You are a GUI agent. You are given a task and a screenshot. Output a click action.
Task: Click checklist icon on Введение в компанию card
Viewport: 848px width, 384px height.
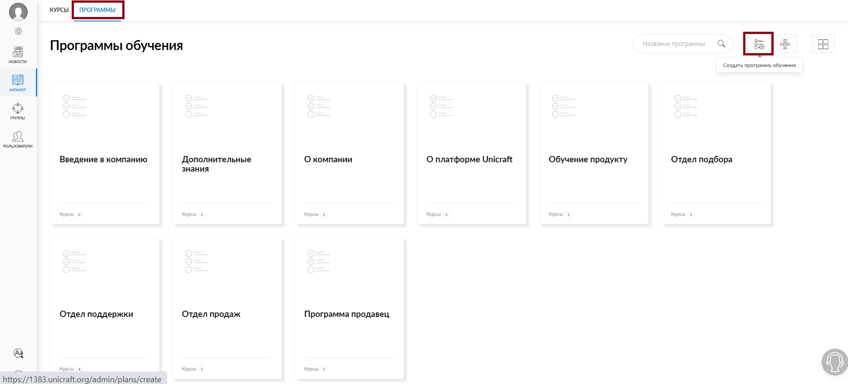(x=74, y=106)
